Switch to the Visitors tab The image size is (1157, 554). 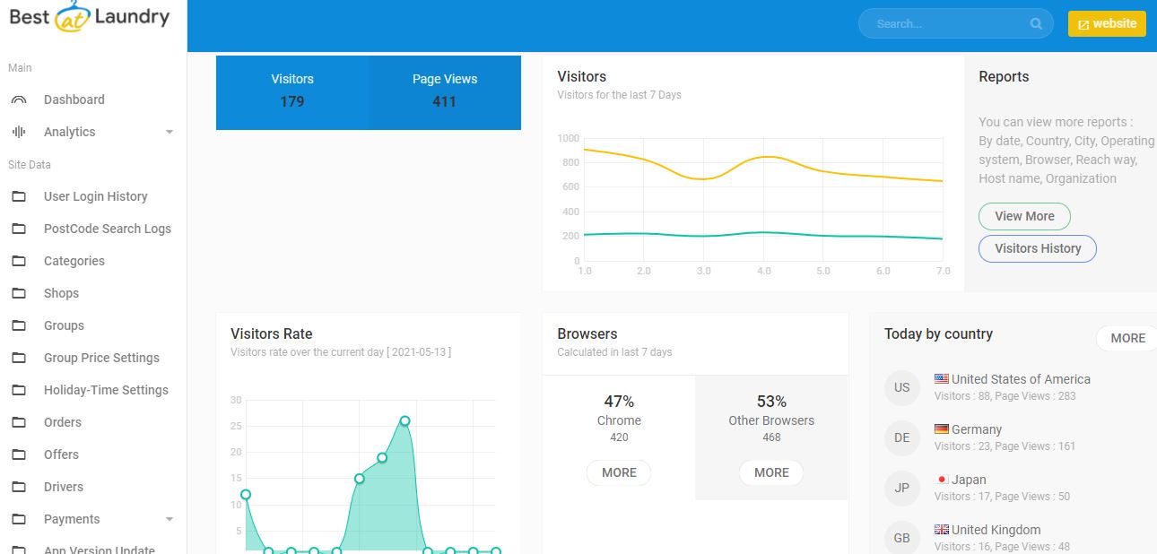(x=292, y=91)
